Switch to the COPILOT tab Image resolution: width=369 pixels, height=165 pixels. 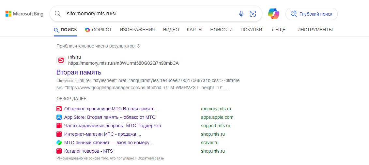pyautogui.click(x=99, y=30)
